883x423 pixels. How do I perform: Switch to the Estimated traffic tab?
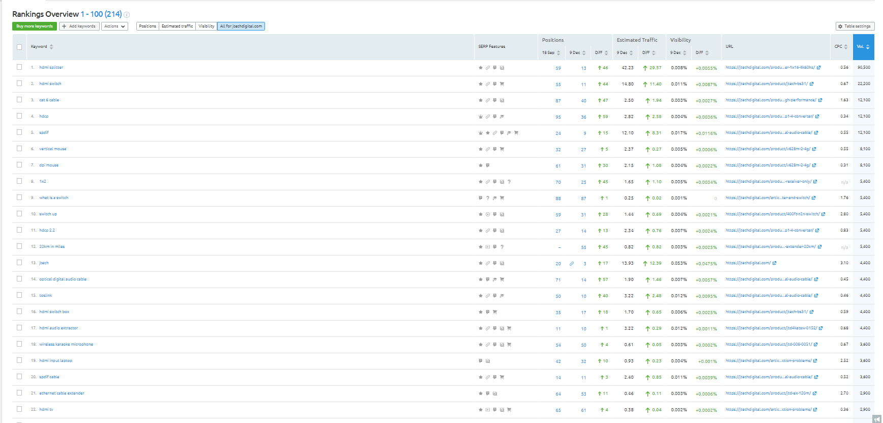(x=177, y=26)
